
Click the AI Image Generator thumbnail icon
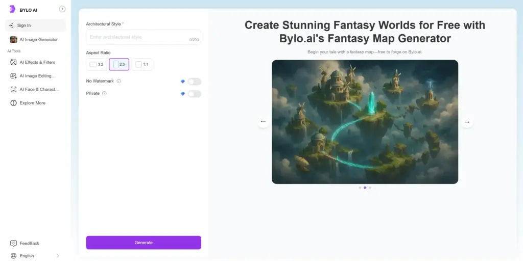[13, 40]
